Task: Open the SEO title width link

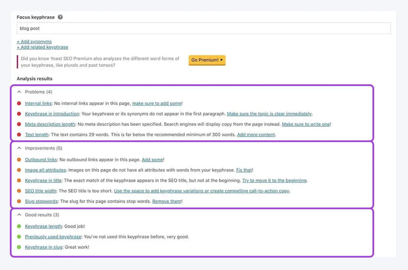Action: [x=41, y=191]
